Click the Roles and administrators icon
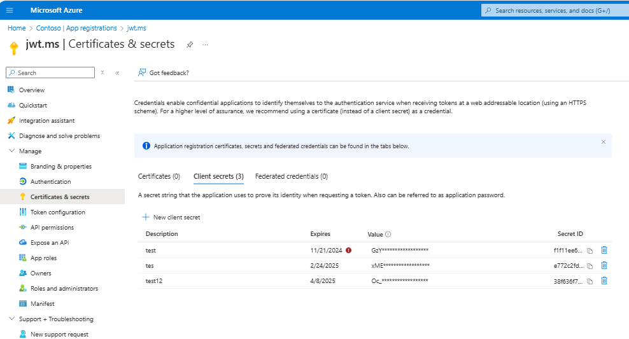 (x=23, y=288)
